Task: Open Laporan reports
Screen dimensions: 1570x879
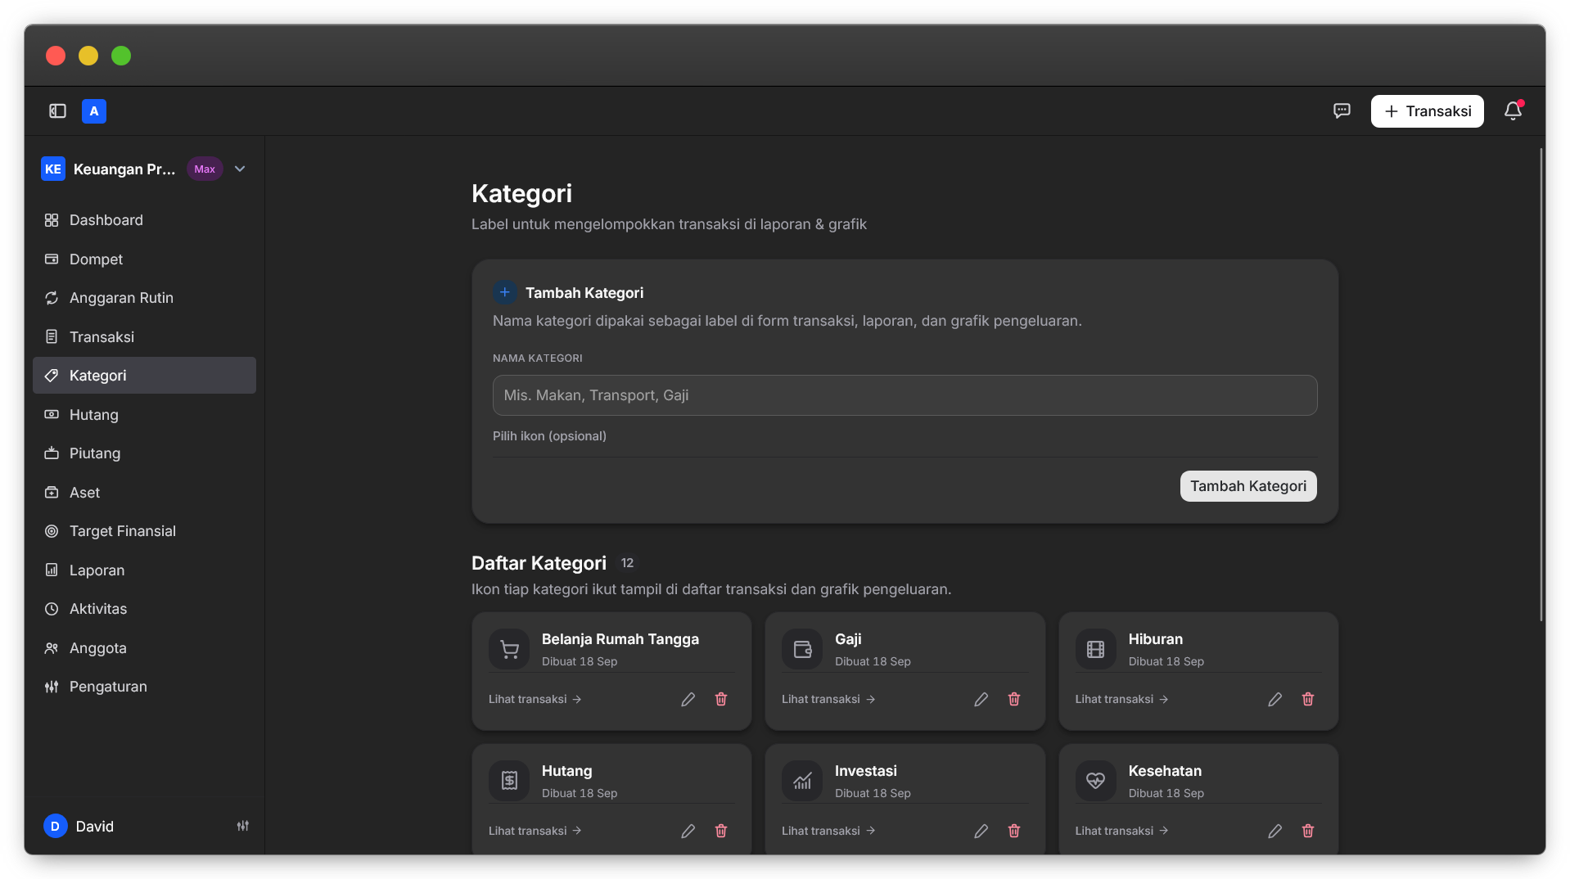Action: click(x=144, y=570)
